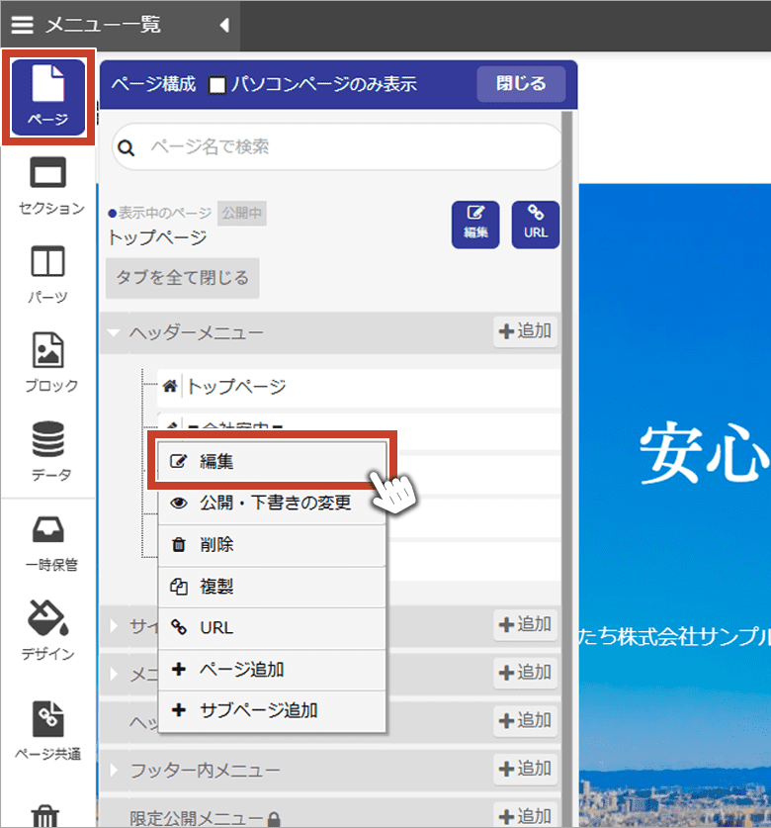Expand the section starting with メニ
The width and height of the screenshot is (771, 828).
tap(114, 675)
